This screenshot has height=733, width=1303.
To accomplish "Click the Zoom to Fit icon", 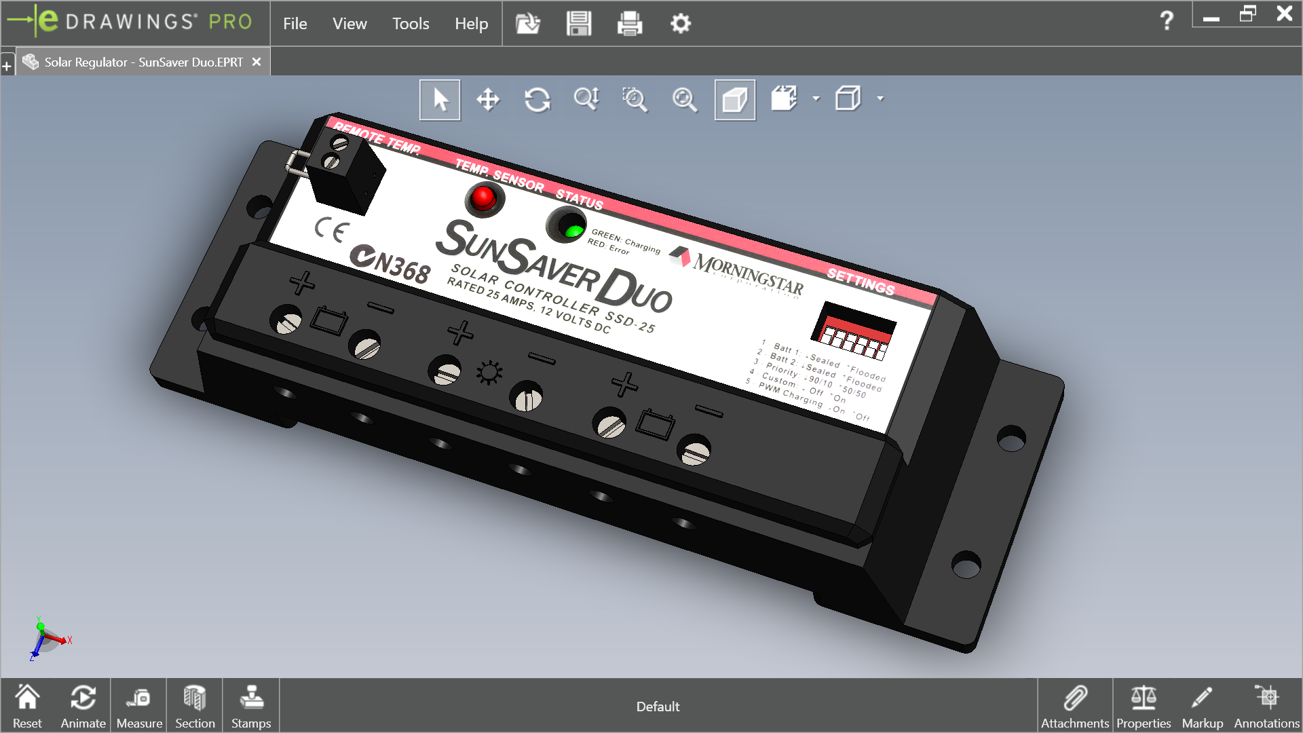I will [x=684, y=100].
